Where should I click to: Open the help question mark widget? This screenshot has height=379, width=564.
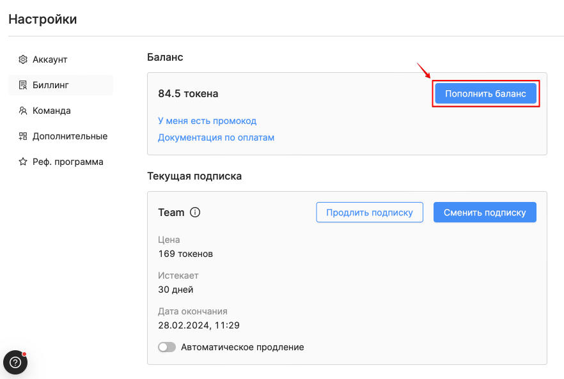click(x=15, y=362)
